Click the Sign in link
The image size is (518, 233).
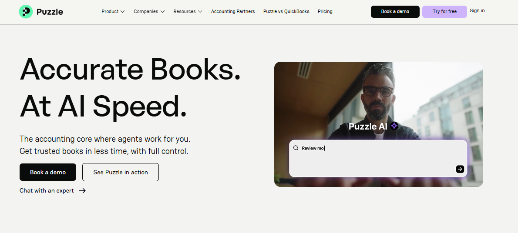pos(478,10)
